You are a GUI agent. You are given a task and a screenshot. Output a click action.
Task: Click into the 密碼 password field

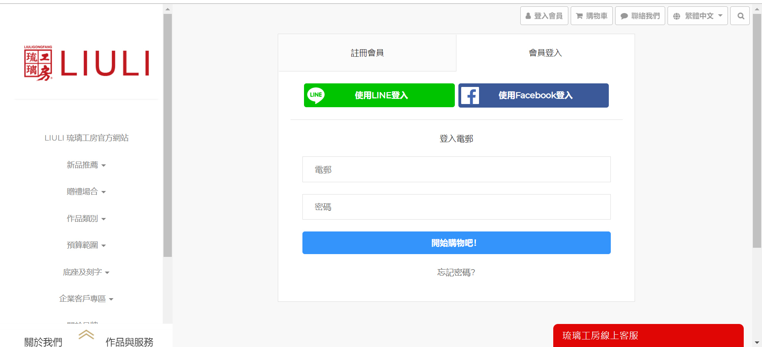point(456,207)
